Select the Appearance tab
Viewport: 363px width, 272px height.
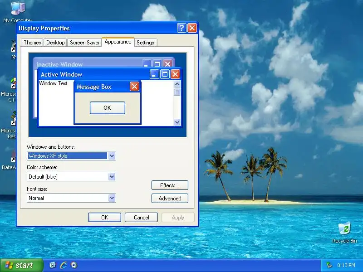pos(118,42)
